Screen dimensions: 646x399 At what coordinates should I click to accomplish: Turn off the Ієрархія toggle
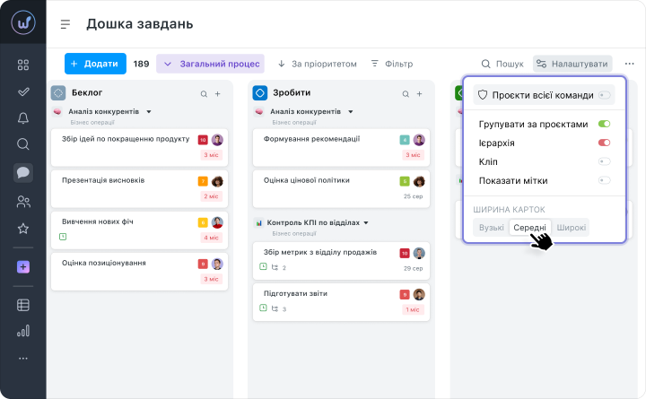(x=604, y=143)
